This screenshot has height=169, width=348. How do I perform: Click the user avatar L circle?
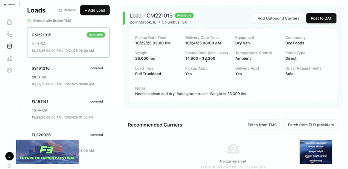point(10,156)
